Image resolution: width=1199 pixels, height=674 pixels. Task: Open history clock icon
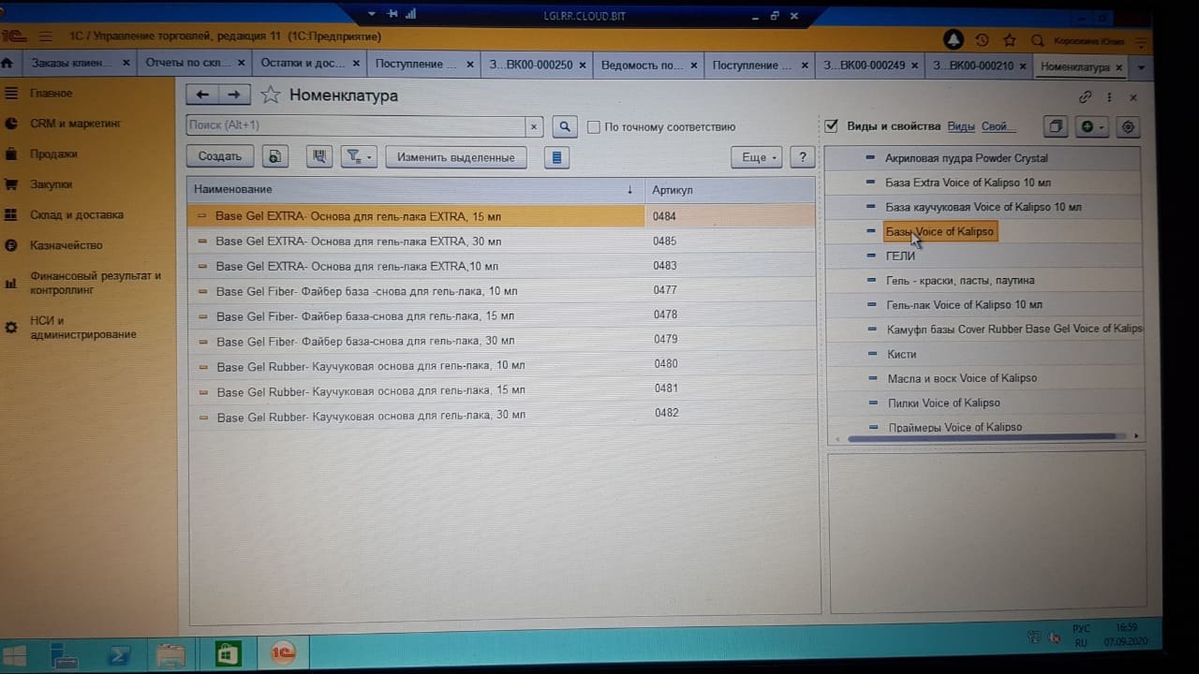pos(982,40)
